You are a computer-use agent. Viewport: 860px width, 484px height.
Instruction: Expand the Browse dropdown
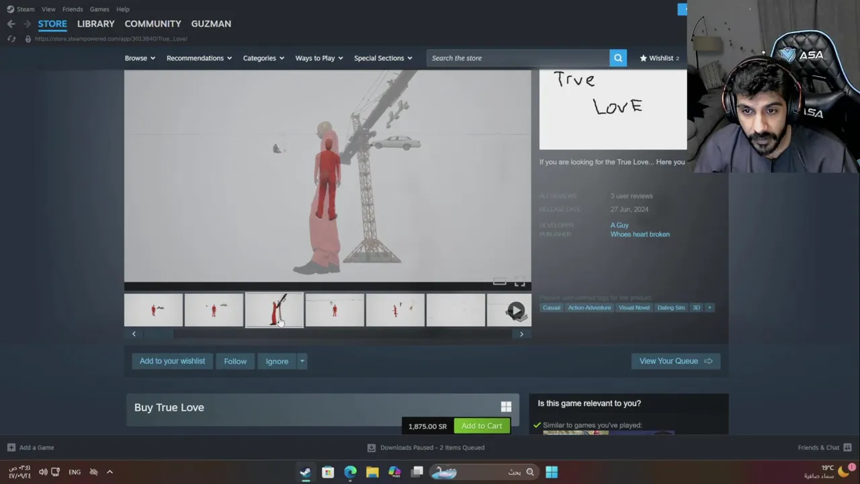pyautogui.click(x=140, y=58)
